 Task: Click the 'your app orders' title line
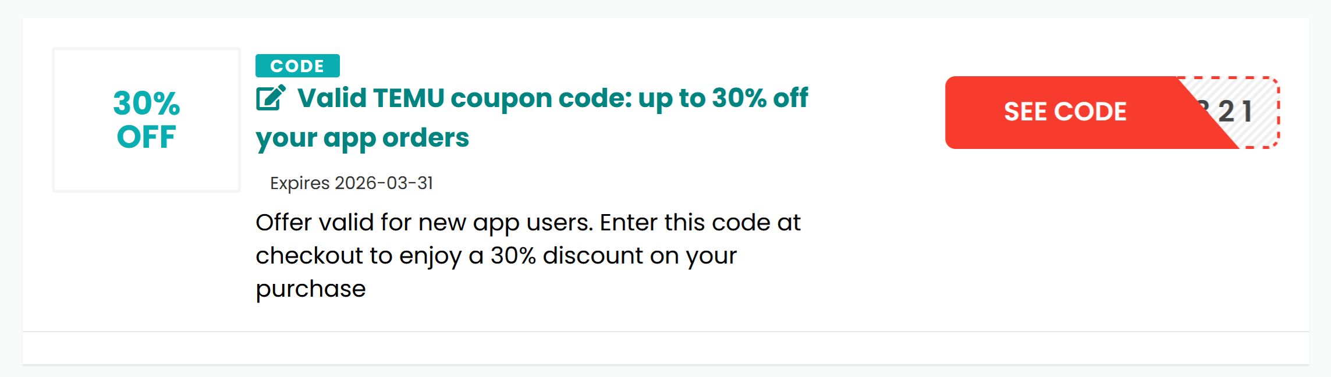coord(362,138)
